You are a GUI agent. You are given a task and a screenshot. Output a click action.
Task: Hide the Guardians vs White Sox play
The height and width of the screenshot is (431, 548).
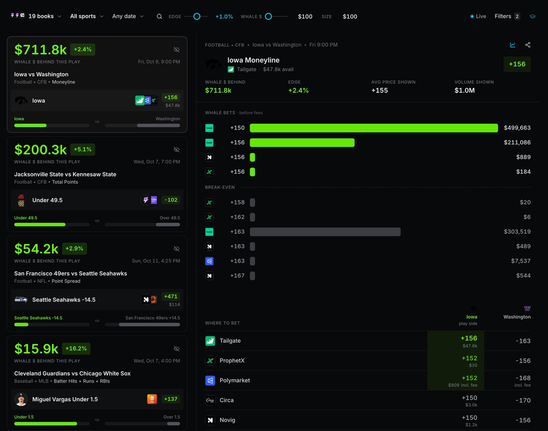coord(177,349)
